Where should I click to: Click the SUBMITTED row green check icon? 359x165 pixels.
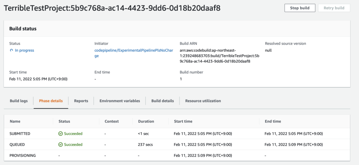(x=61, y=133)
